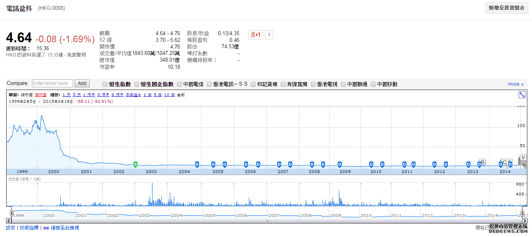
Task: Click the Google +1 button
Action: pos(255,35)
